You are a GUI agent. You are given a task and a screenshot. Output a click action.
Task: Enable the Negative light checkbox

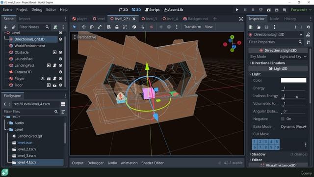(x=283, y=119)
